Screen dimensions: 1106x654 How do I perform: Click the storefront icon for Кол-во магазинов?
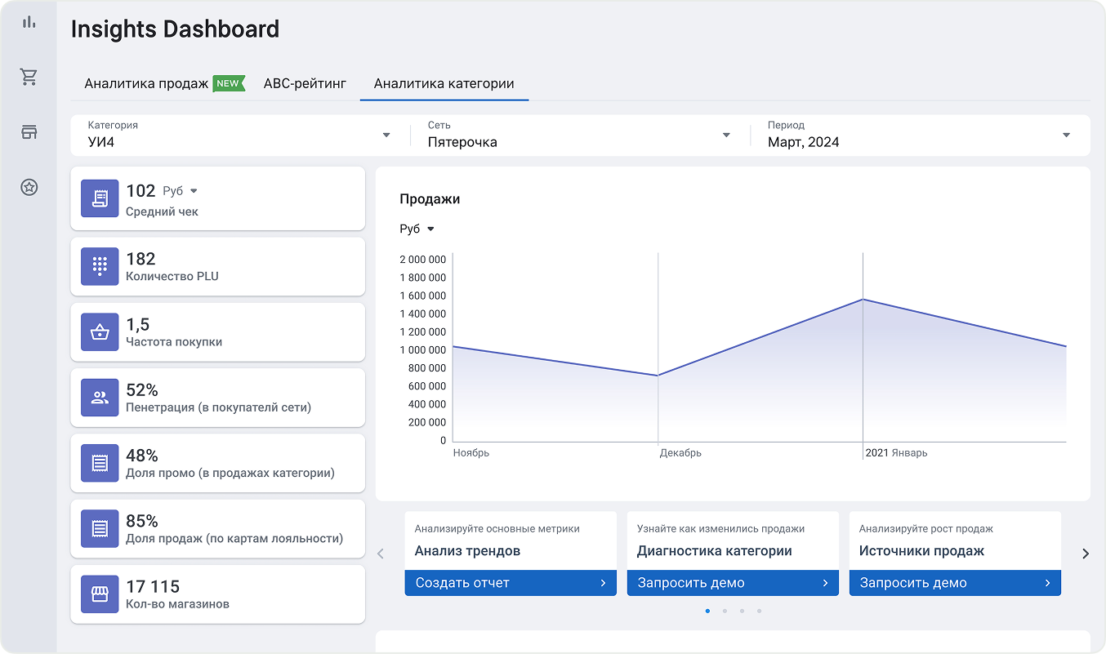coord(100,594)
